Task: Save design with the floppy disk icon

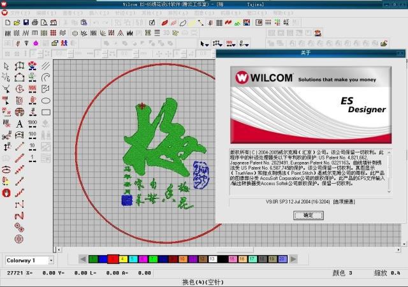Action: tap(26, 23)
